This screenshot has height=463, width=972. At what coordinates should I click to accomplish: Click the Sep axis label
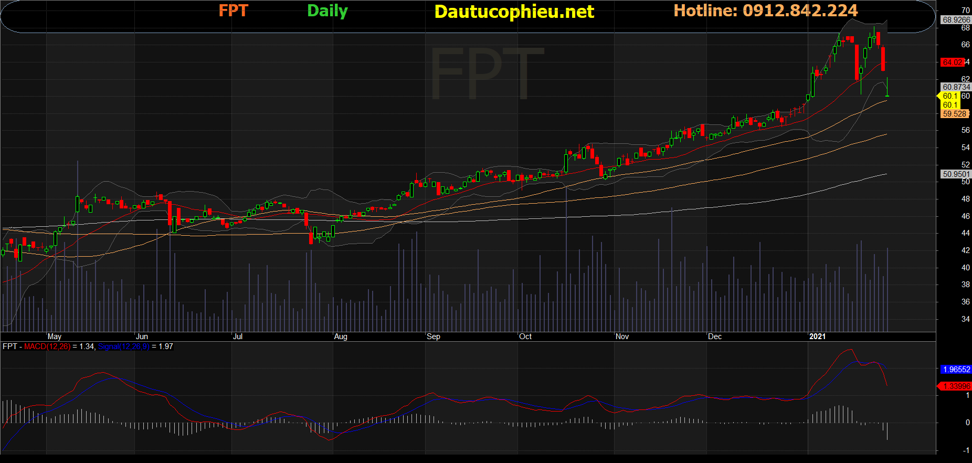pyautogui.click(x=434, y=336)
